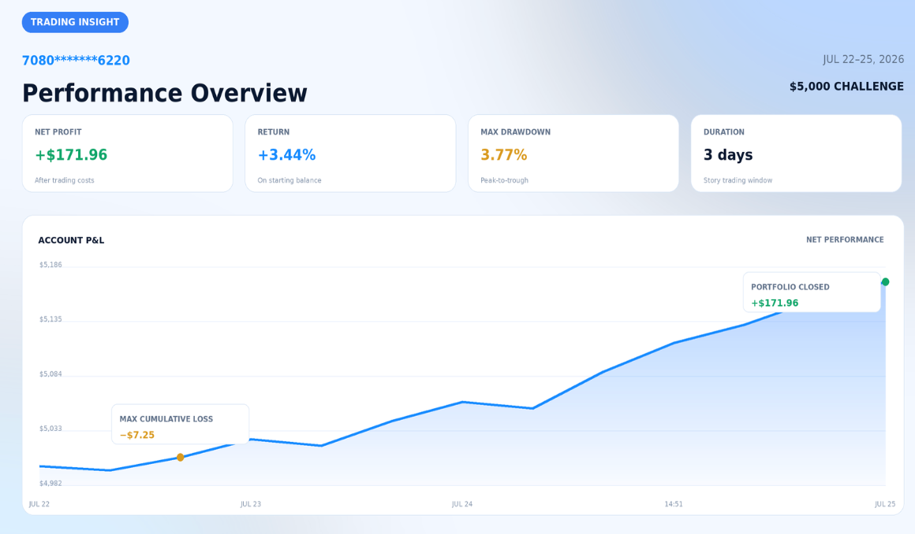The width and height of the screenshot is (915, 534).
Task: Click +$171.96 in the Portfolio Closed tooltip
Action: point(775,303)
